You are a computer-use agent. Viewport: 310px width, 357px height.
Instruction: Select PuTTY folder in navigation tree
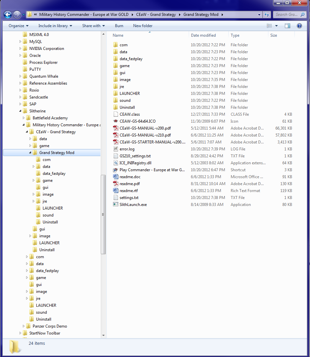click(35, 69)
